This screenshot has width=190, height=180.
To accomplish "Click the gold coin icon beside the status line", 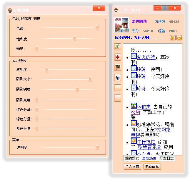I will pos(179,38).
